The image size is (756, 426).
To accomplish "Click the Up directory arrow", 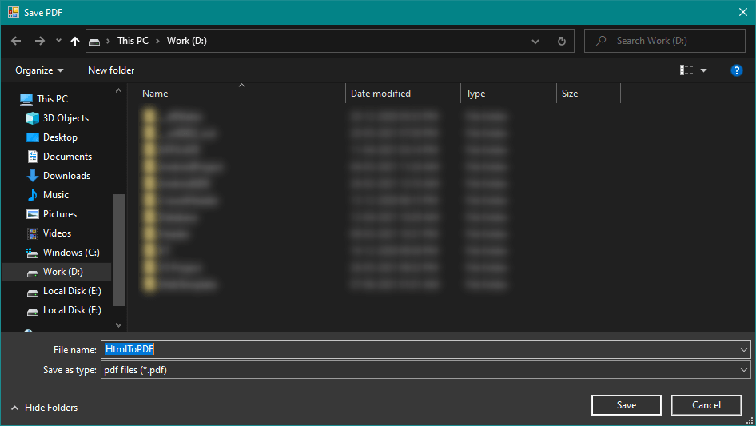I will pos(75,41).
